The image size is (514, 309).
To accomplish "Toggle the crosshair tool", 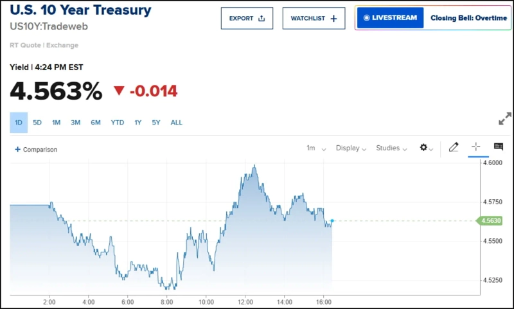I will tap(475, 147).
